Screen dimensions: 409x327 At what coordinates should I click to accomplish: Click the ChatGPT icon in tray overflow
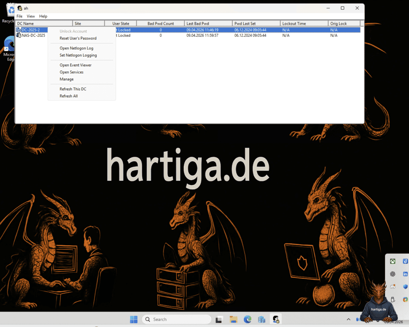(393, 274)
